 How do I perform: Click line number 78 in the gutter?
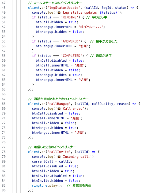coord(4,152)
